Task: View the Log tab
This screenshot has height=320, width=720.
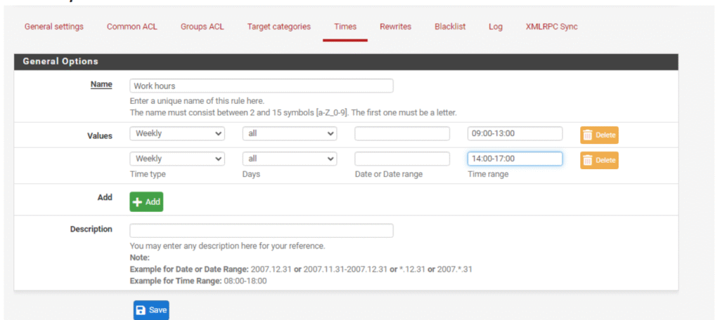Action: point(496,27)
